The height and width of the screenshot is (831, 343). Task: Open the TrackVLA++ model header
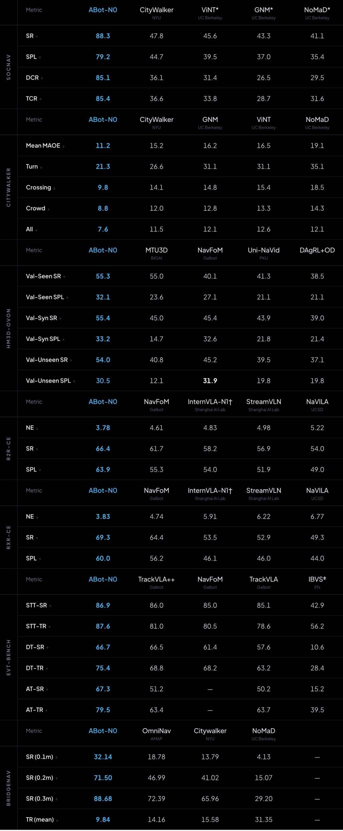[157, 579]
